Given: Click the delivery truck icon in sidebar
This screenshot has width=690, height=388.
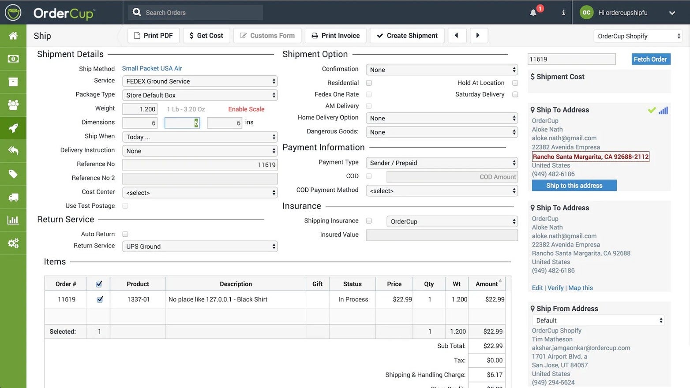Looking at the screenshot, I should 13,197.
